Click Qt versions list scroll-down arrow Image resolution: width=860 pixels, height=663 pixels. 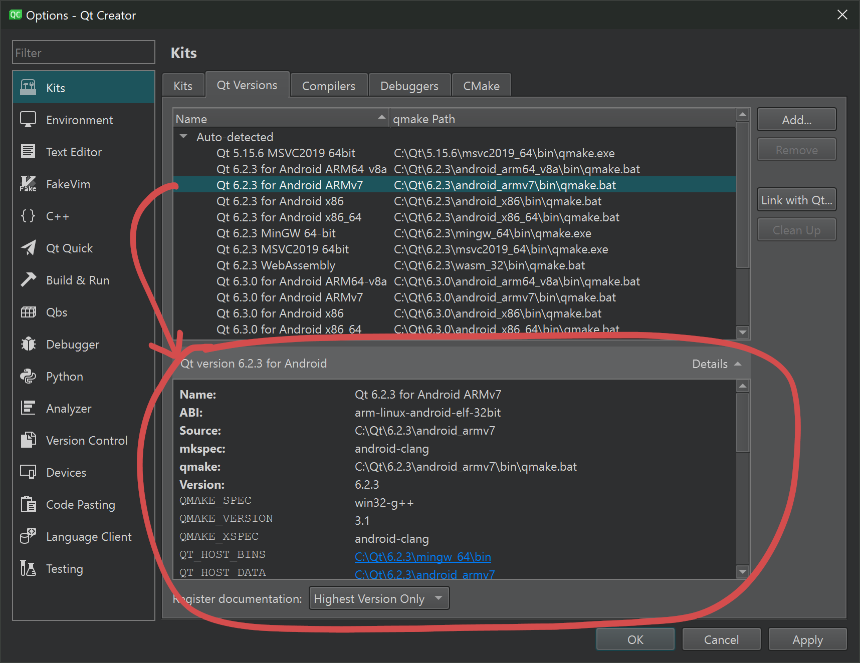tap(743, 332)
